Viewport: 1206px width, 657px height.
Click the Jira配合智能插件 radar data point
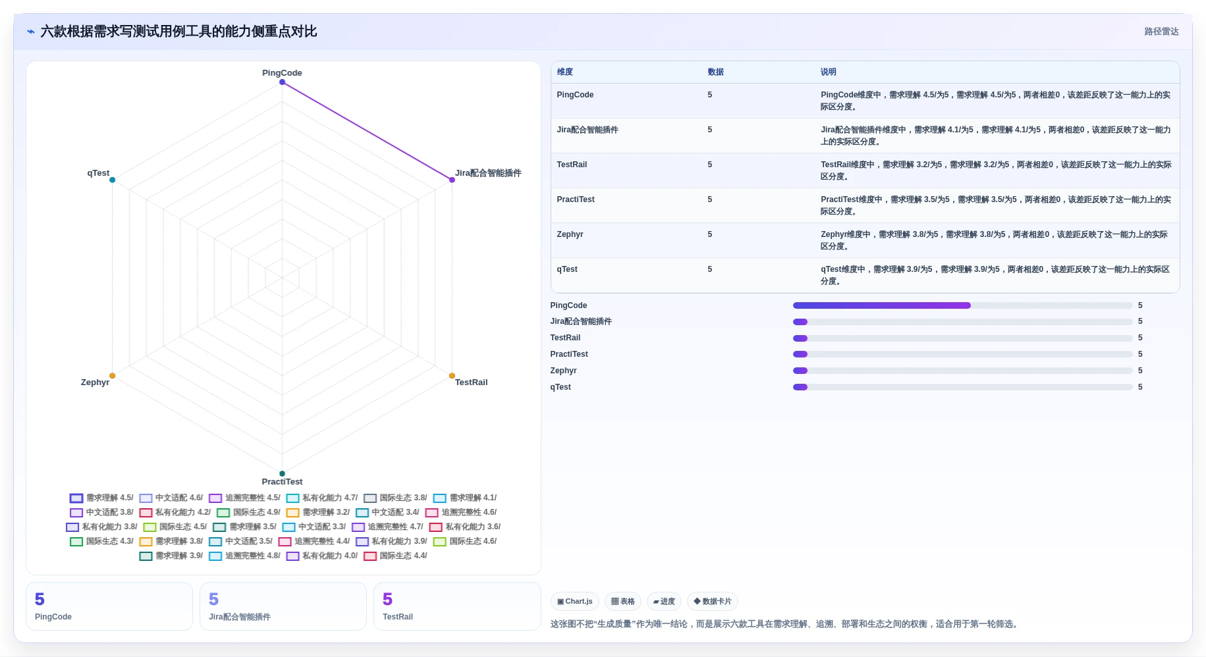(x=452, y=180)
